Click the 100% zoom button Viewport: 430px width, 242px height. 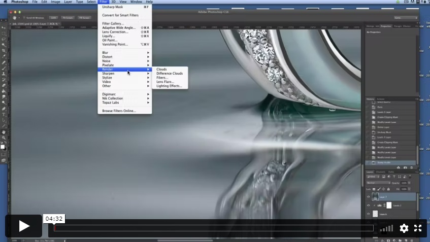click(x=53, y=18)
